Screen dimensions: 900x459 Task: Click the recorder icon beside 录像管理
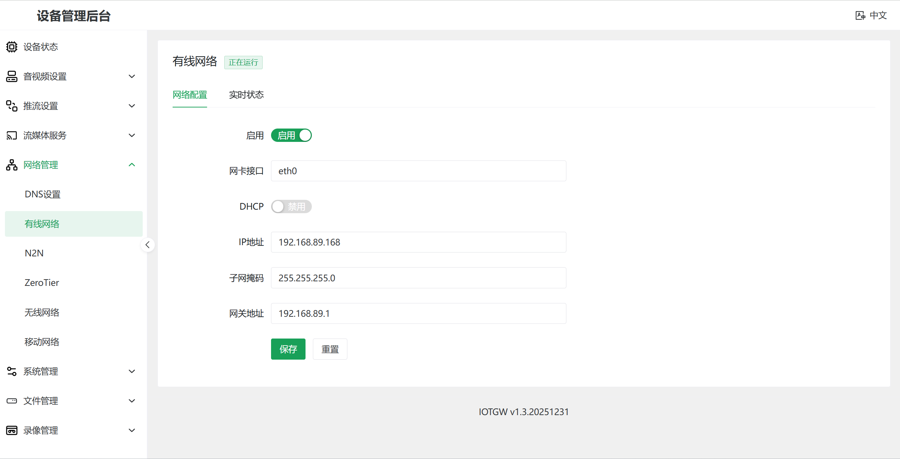[12, 430]
